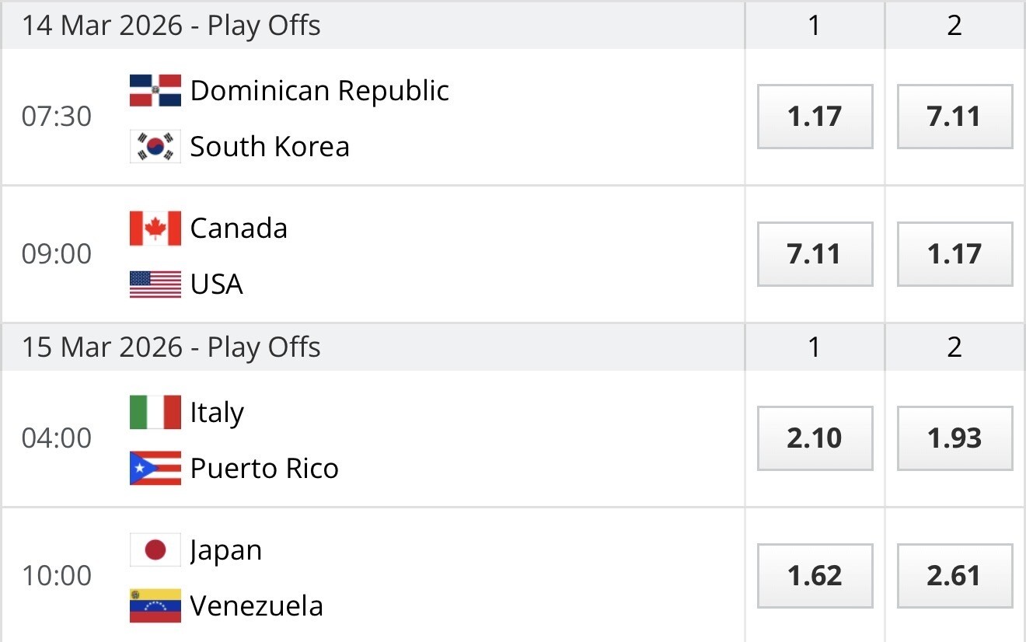Click the Canada flag icon
1026x642 pixels.
(x=155, y=229)
